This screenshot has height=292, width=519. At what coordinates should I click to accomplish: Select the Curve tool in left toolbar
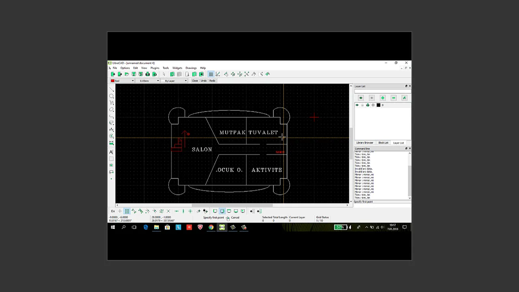(x=112, y=103)
